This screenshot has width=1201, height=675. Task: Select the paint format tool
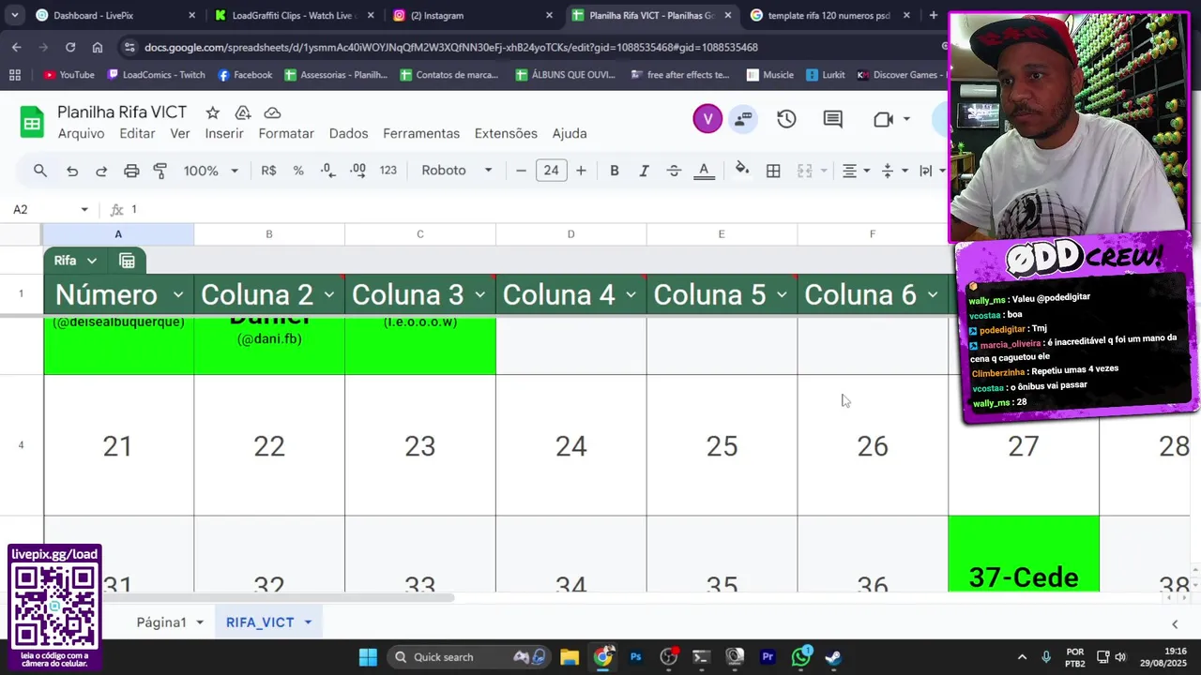point(160,171)
